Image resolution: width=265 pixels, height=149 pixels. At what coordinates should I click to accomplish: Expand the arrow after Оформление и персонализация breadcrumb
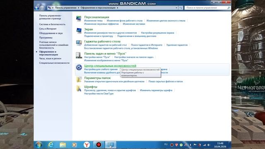(x=118, y=8)
